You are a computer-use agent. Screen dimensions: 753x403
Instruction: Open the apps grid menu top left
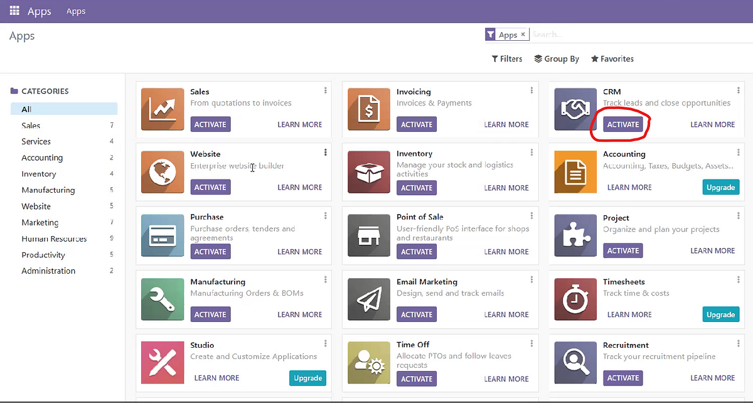click(x=14, y=10)
